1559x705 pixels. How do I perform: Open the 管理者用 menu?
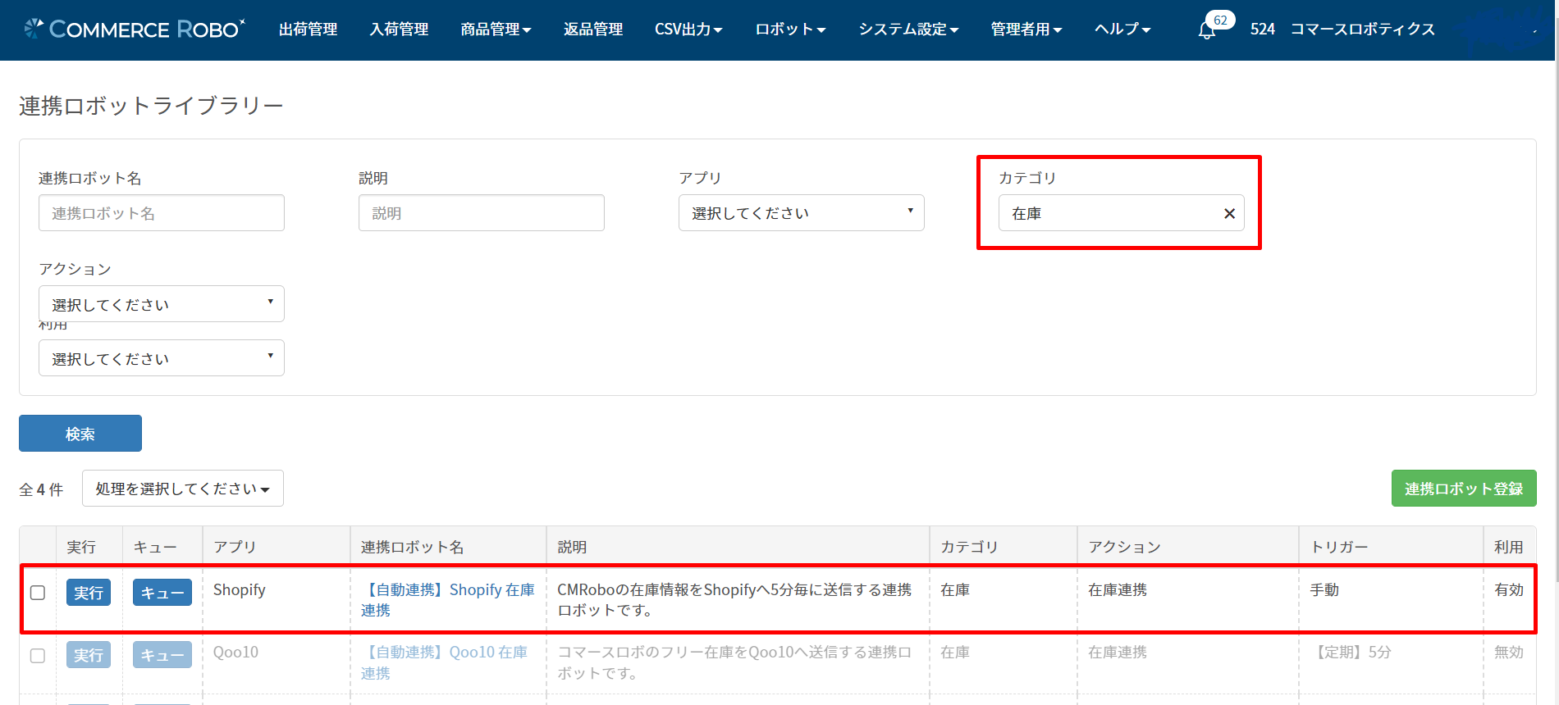coord(1026,30)
